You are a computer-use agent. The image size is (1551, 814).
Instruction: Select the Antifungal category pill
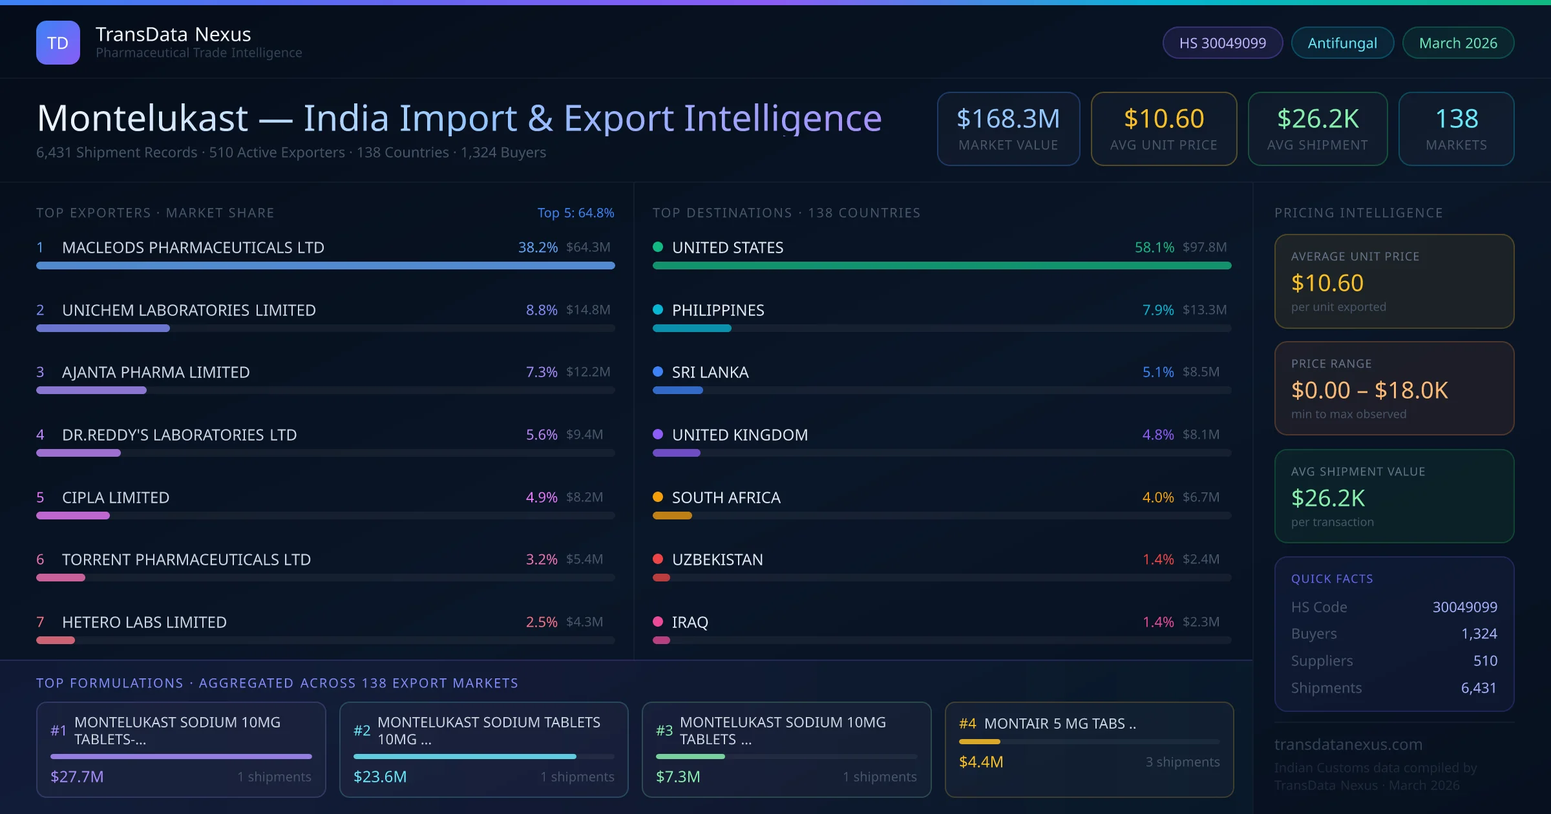pyautogui.click(x=1342, y=43)
